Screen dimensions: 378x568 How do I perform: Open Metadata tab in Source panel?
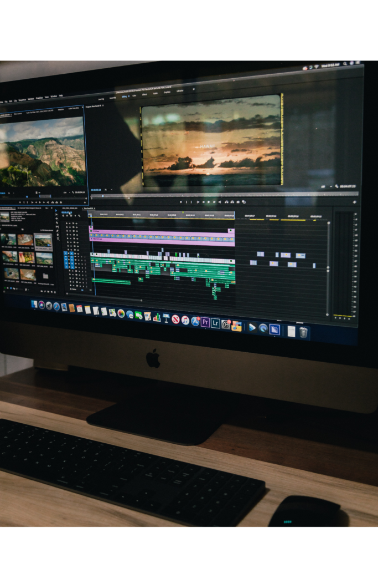[61, 109]
